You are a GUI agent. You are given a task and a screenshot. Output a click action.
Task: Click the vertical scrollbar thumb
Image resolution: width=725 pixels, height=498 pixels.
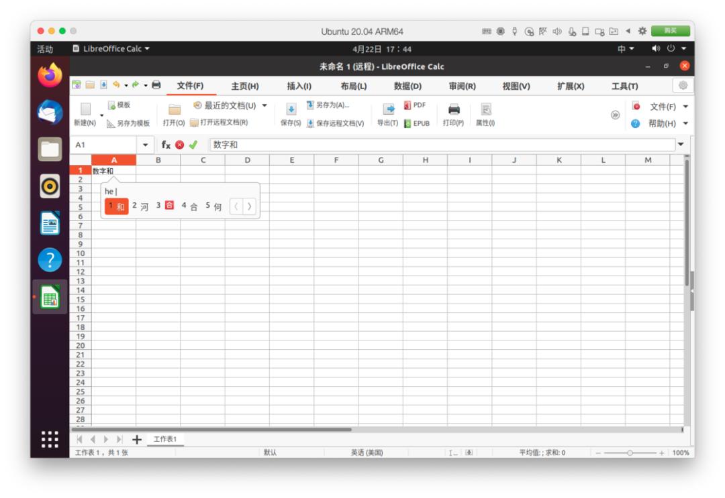pos(687,223)
